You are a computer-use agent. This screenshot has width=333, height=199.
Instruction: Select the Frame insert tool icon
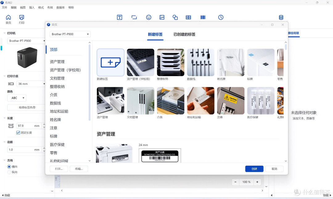[x=134, y=17]
